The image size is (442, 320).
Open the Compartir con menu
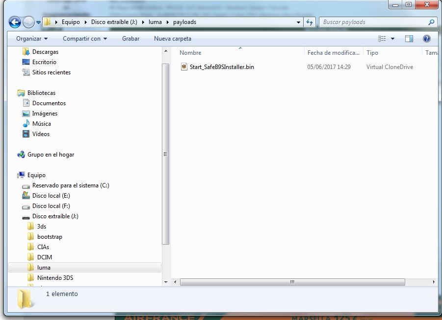pyautogui.click(x=85, y=39)
